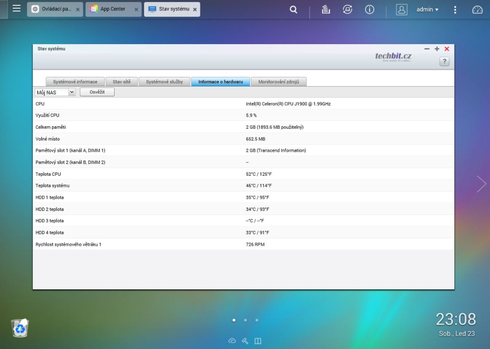Viewport: 490px width, 349px height.
Task: Click the user profile icon
Action: click(401, 9)
